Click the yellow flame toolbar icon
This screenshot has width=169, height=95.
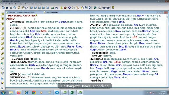click(x=62, y=8)
